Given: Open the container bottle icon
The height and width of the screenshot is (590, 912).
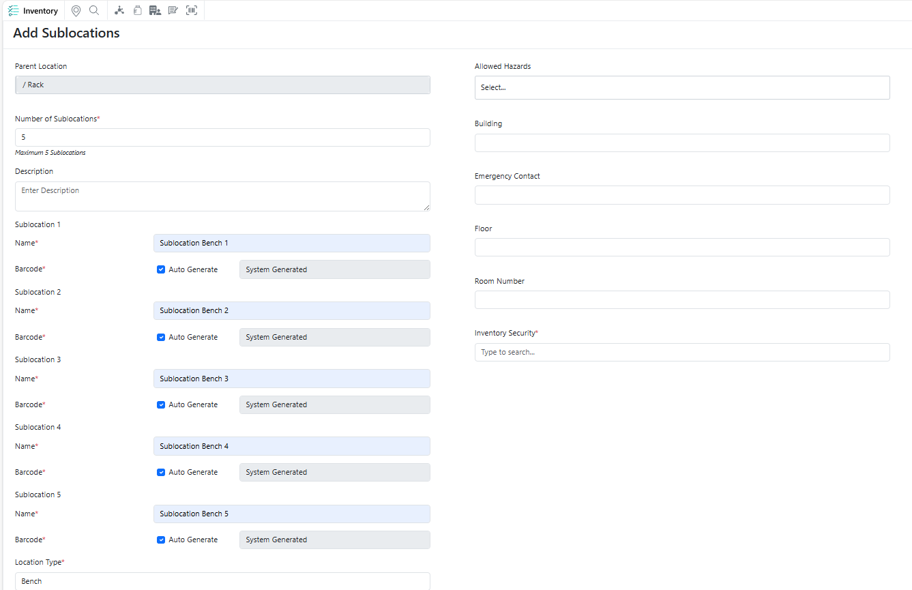Looking at the screenshot, I should click(137, 11).
